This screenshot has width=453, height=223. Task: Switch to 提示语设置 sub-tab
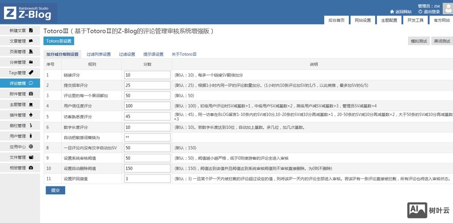(153, 54)
